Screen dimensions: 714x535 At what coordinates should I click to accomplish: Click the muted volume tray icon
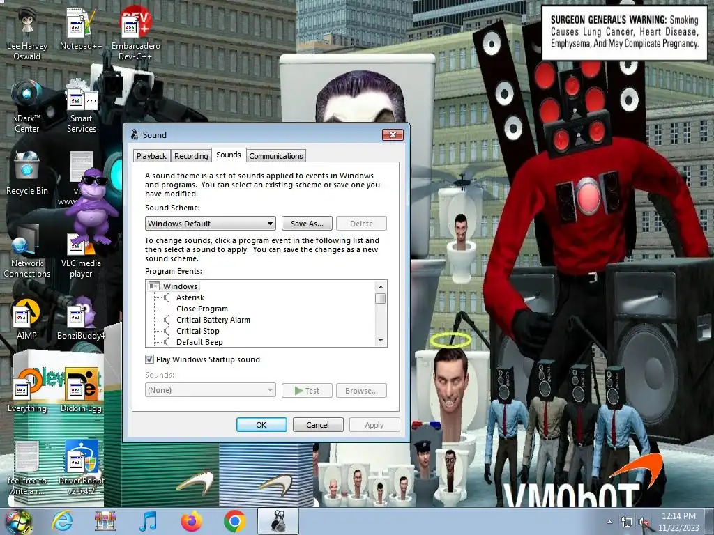coord(644,522)
